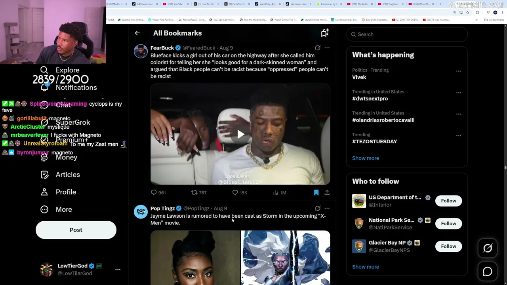Repost FearBuck's post showing 787 reposts
Viewport: 507px width, 285px height.
click(x=199, y=193)
